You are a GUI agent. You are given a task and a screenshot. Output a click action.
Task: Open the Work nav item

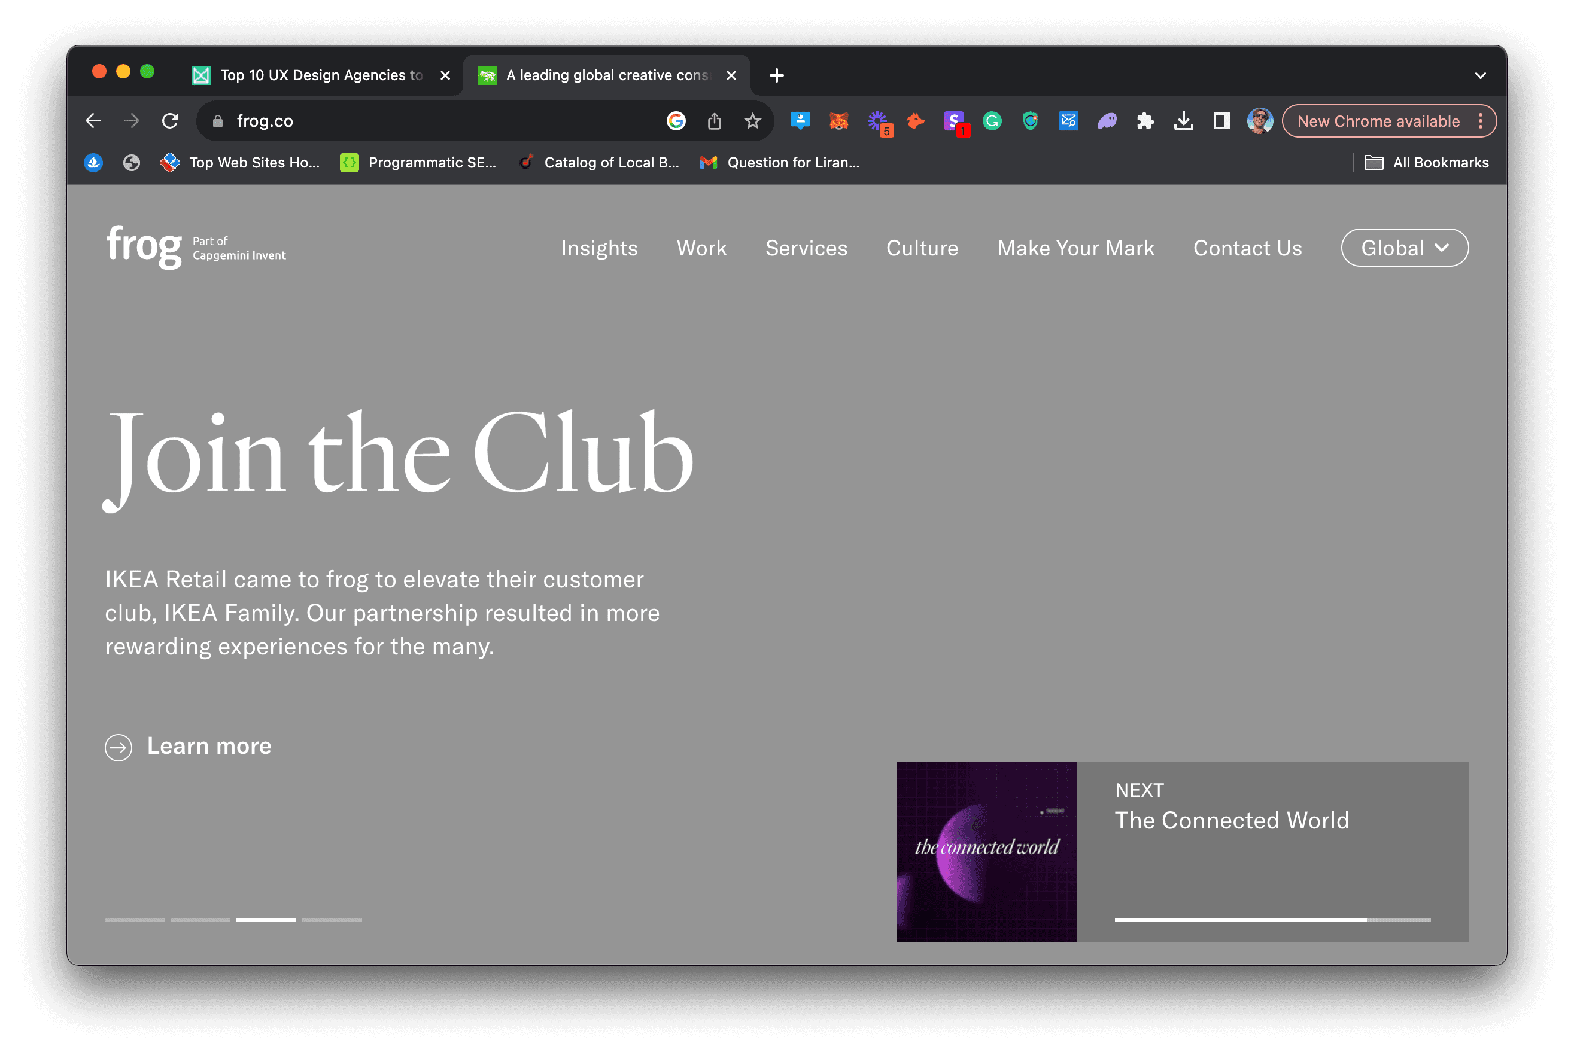click(x=701, y=248)
